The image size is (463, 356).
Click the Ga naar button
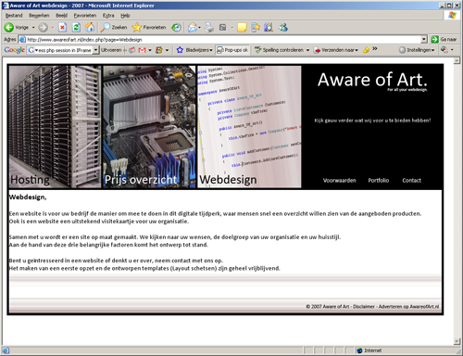click(444, 40)
